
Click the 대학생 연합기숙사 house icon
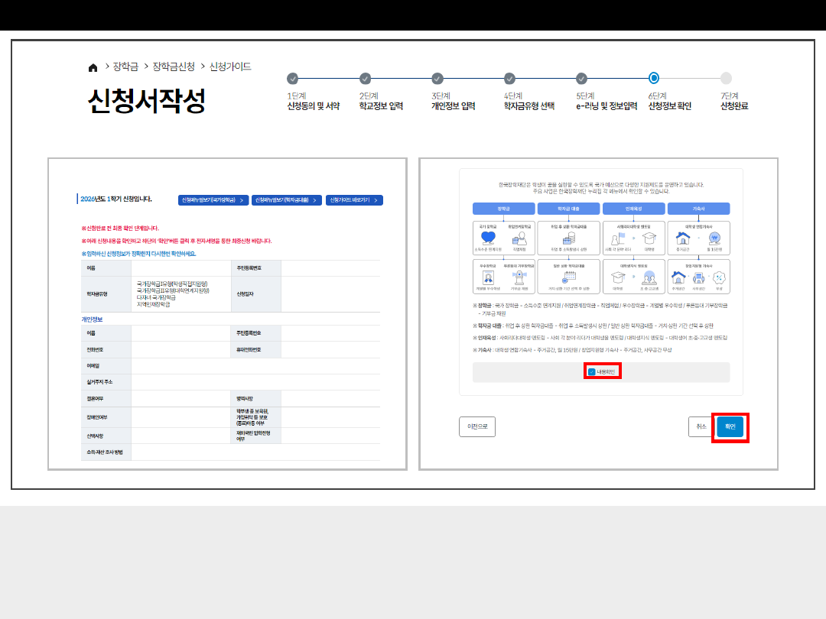683,238
